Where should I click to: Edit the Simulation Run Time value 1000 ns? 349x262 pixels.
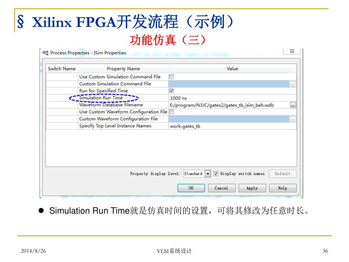coord(232,98)
